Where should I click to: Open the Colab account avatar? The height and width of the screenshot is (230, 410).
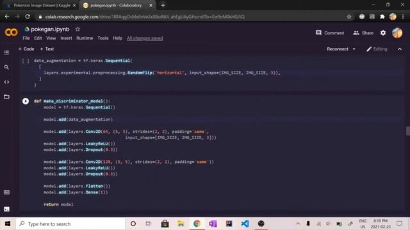(397, 33)
